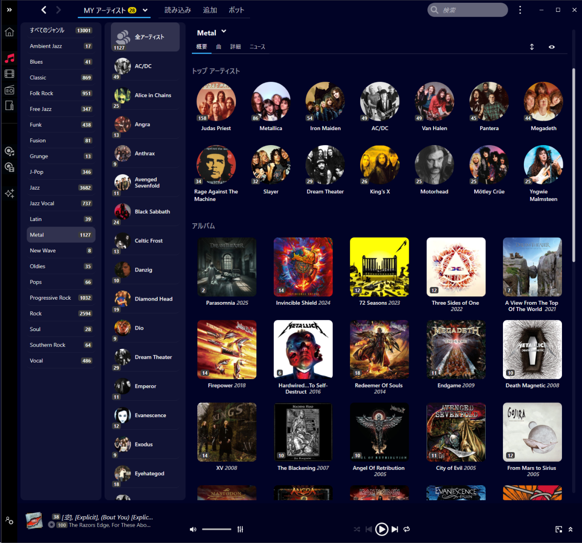Click the now playing album art
The image size is (582, 543).
point(34,521)
